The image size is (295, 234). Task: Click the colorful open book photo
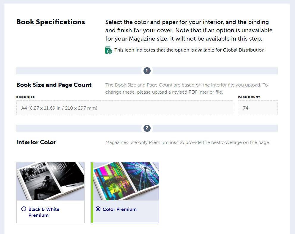coord(126,181)
